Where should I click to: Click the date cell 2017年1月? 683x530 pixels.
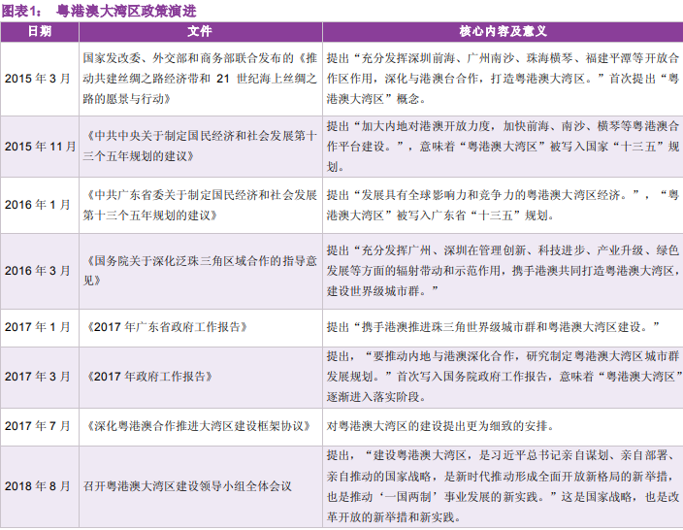click(38, 327)
